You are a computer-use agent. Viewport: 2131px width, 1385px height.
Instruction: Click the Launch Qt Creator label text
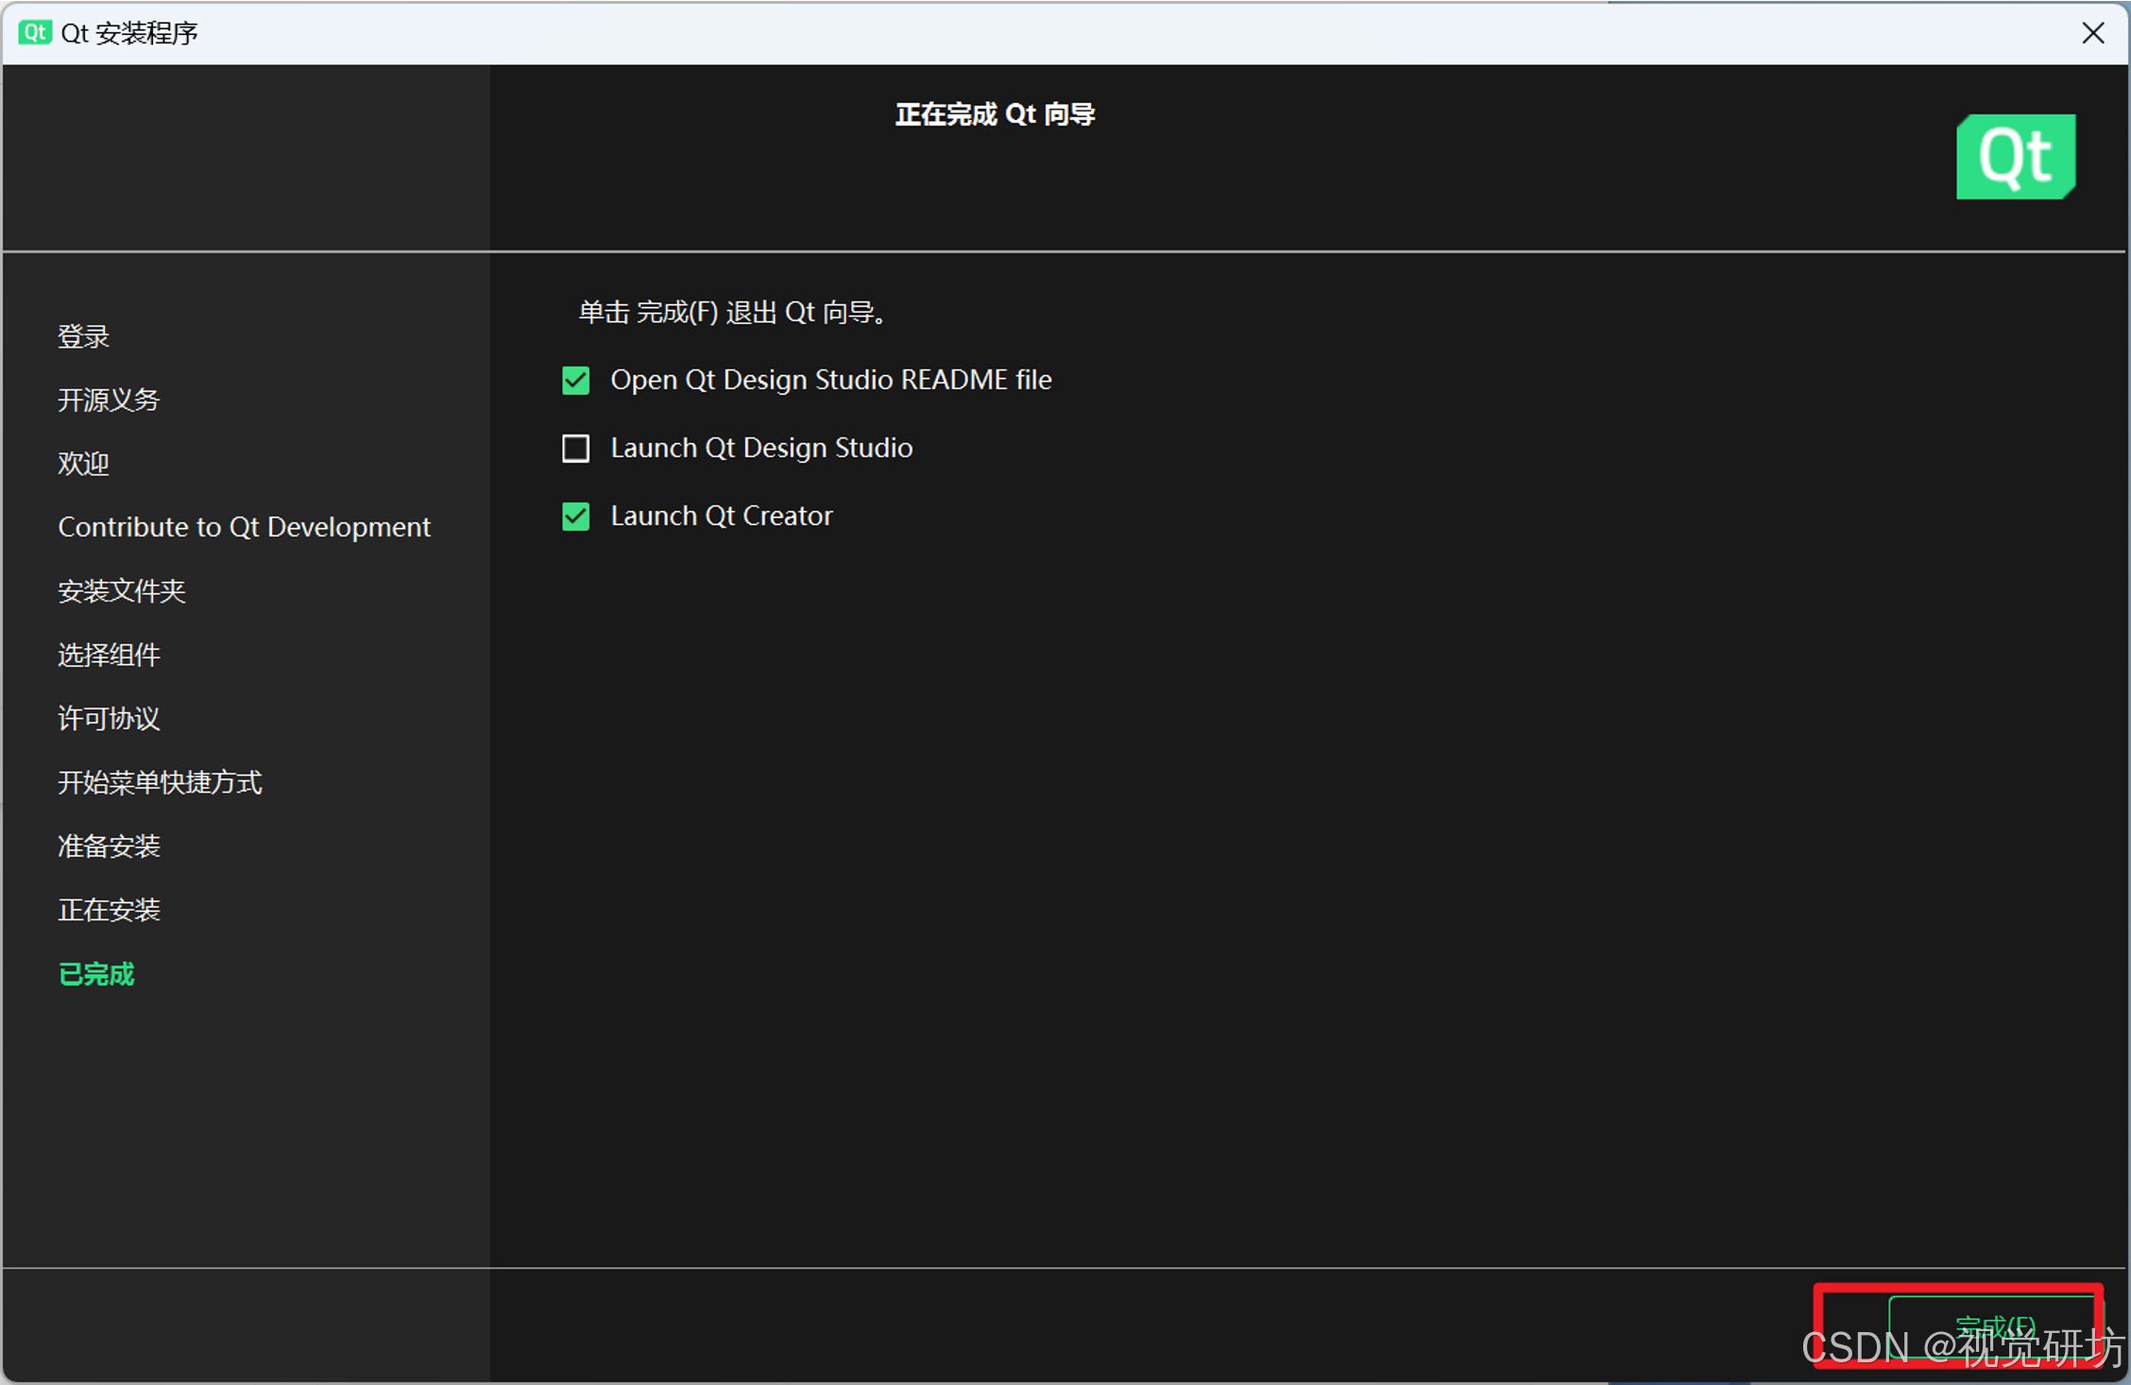(x=721, y=516)
